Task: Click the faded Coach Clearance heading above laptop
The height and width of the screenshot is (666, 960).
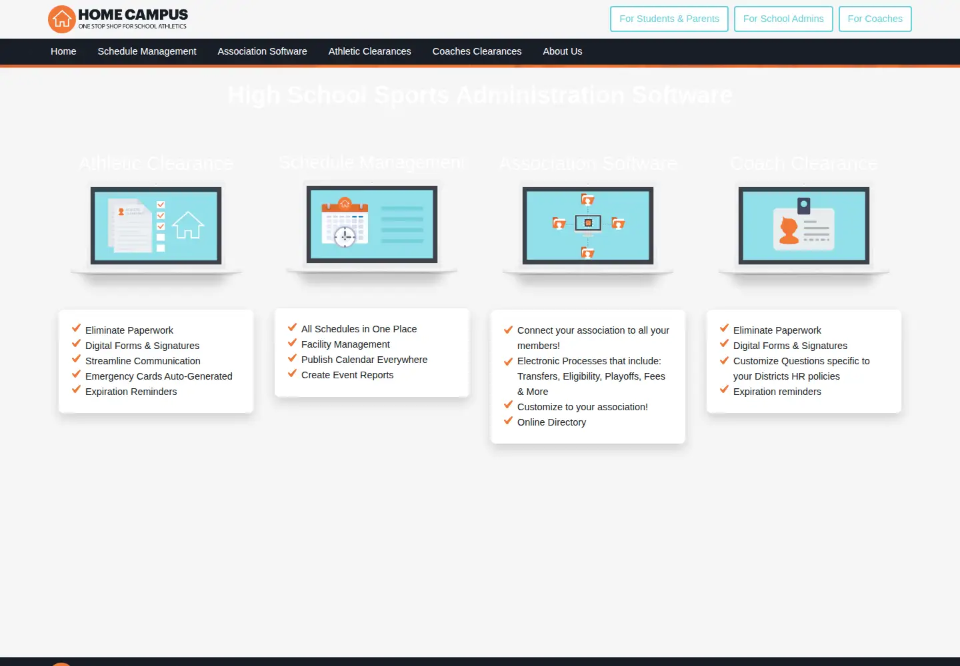Action: point(804,163)
